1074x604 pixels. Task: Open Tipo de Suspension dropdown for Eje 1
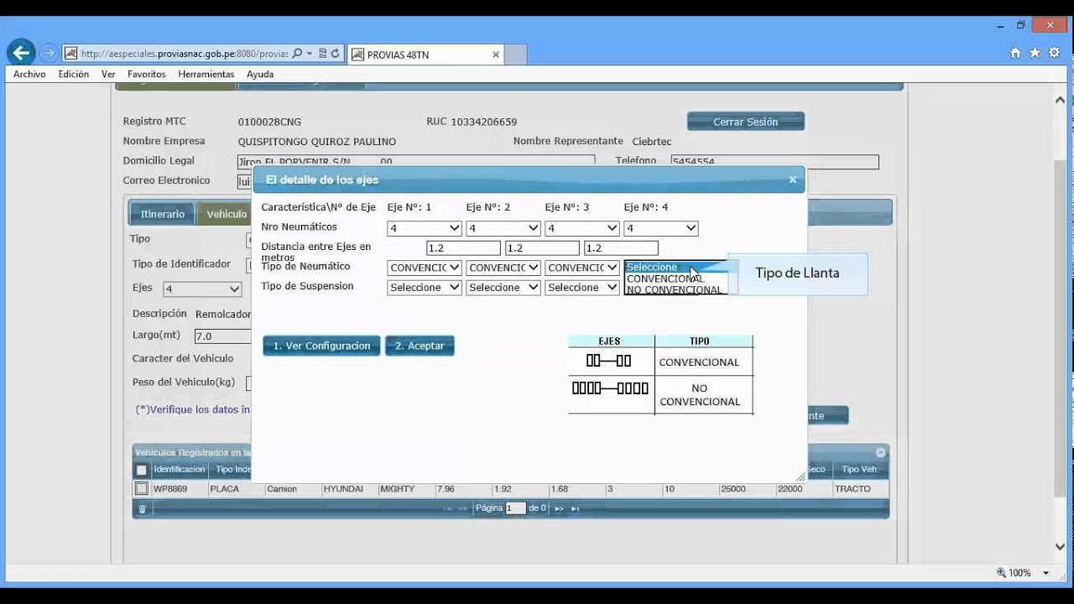pos(425,287)
